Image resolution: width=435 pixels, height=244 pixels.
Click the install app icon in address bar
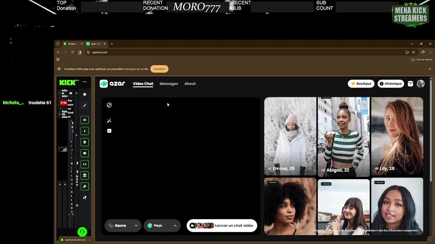407,52
